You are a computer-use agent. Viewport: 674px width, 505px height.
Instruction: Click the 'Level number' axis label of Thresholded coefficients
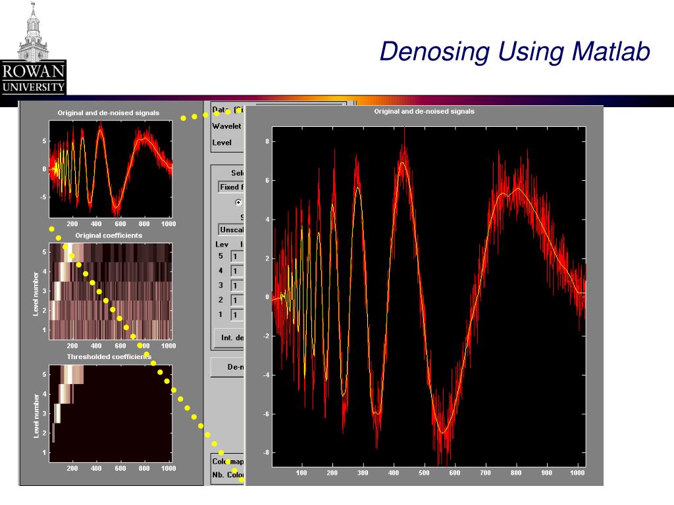tap(36, 416)
